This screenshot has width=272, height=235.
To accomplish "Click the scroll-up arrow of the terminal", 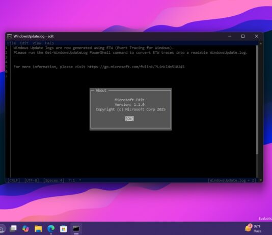I will (261, 43).
